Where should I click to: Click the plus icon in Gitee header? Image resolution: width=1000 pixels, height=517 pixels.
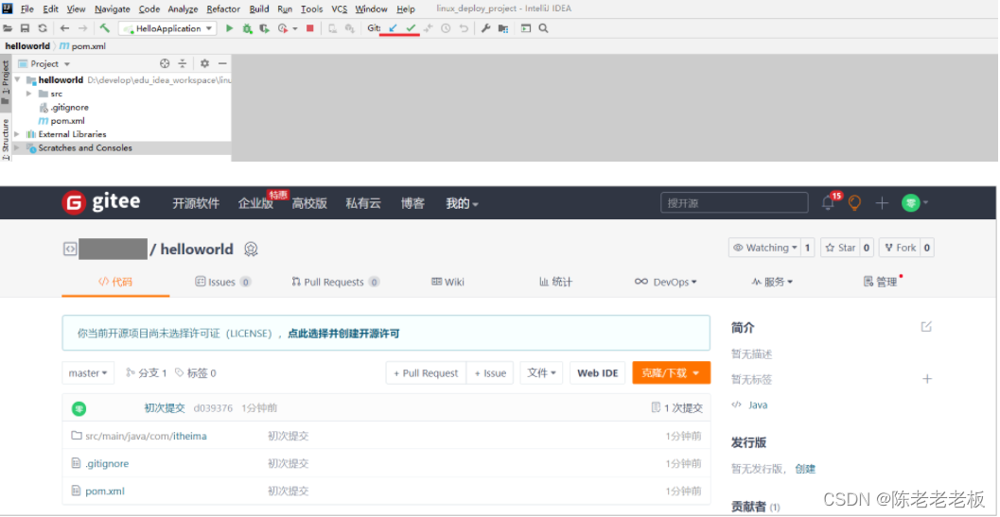[882, 203]
